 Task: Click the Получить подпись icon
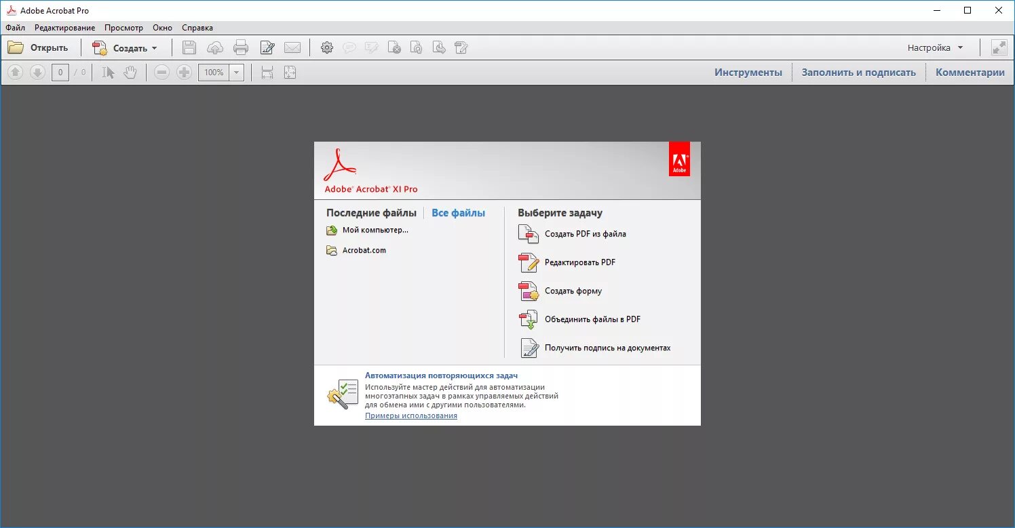click(529, 348)
